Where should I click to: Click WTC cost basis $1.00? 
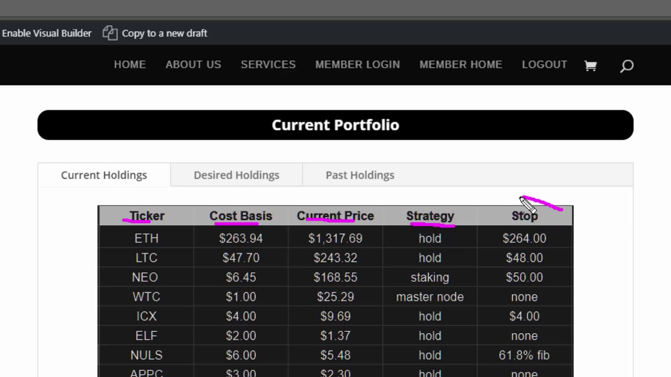[x=241, y=296]
